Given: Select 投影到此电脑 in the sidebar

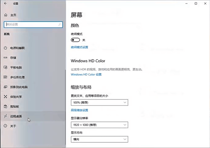Looking at the screenshot, I should coord(33,87).
